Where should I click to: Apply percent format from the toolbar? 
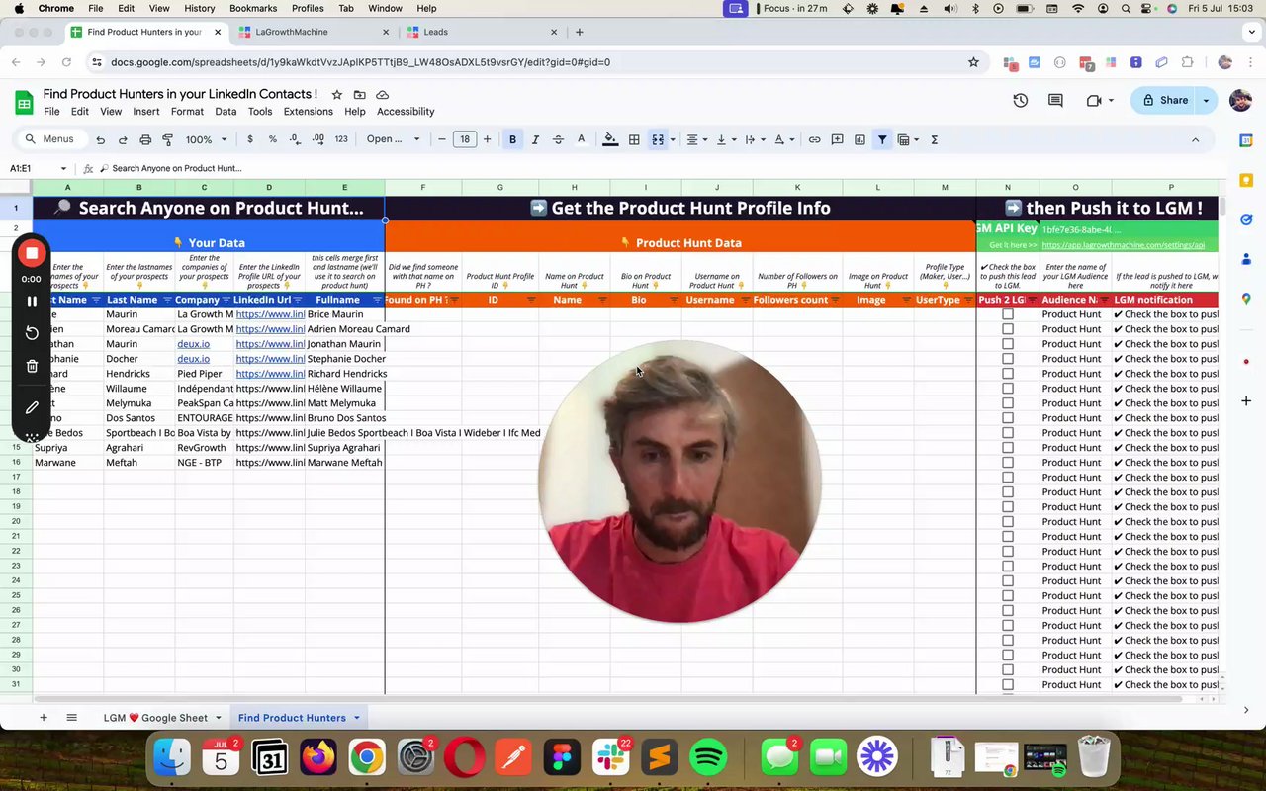click(273, 139)
